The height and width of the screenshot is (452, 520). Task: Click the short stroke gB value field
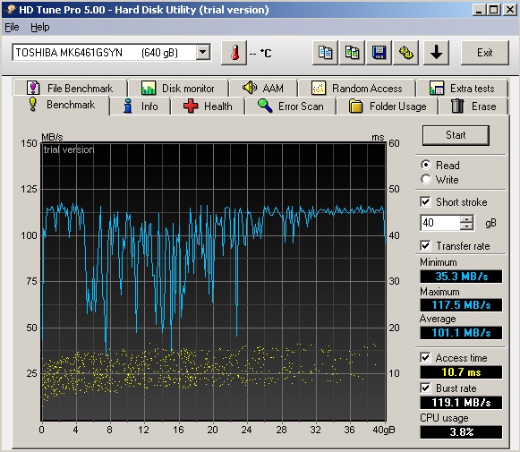[x=440, y=223]
